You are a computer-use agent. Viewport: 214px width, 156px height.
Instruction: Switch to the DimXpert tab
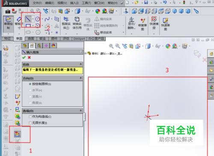tap(79, 38)
